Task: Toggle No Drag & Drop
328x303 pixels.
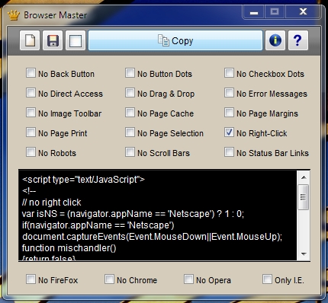Action: coord(130,93)
